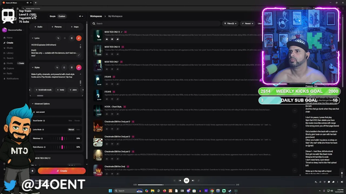This screenshot has height=194, width=346.
Task: Skip to the previous track in player
Action: coord(180,181)
